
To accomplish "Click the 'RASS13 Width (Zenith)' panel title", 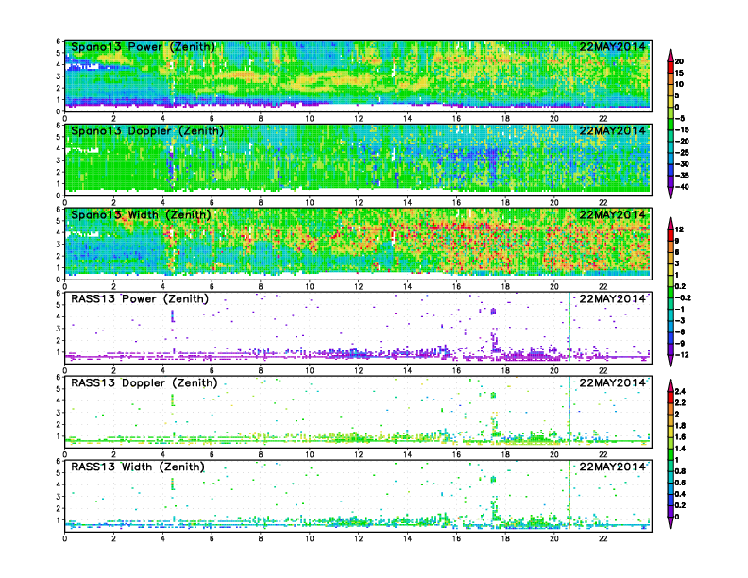I will [x=138, y=467].
